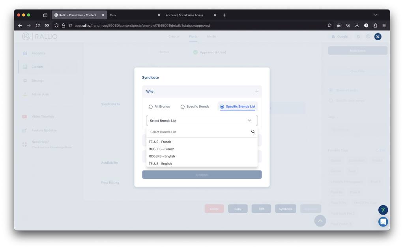404x249 pixels.
Task: Click the Need Help lifebuoy icon
Action: 24,144
